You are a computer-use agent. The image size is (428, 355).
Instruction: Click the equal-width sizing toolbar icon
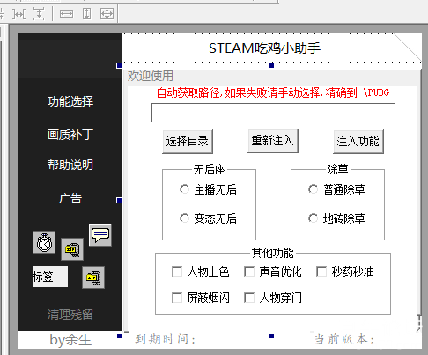pyautogui.click(x=66, y=14)
